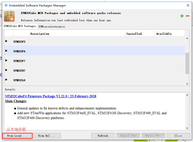Screen dimensions: 193x142
Task: Click the package box icon with orange plus
Action: [9, 16]
